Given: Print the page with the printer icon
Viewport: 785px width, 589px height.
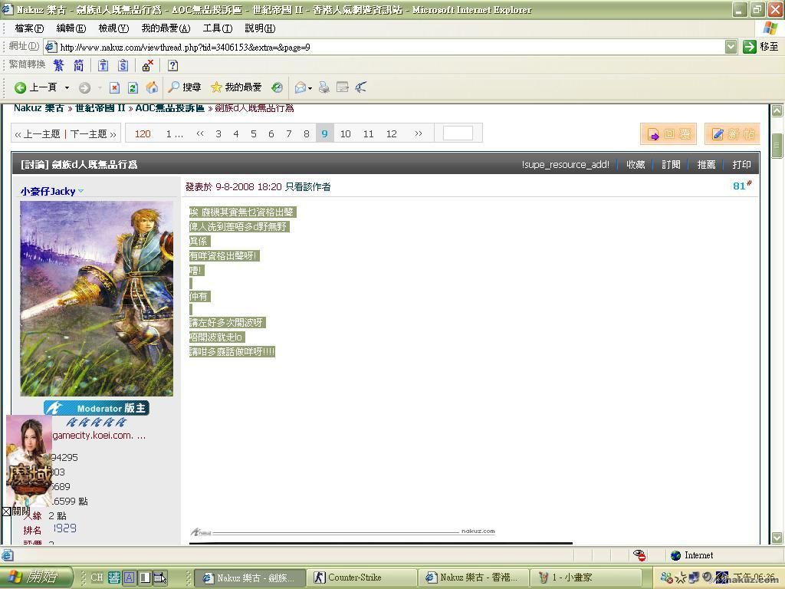Looking at the screenshot, I should point(324,87).
